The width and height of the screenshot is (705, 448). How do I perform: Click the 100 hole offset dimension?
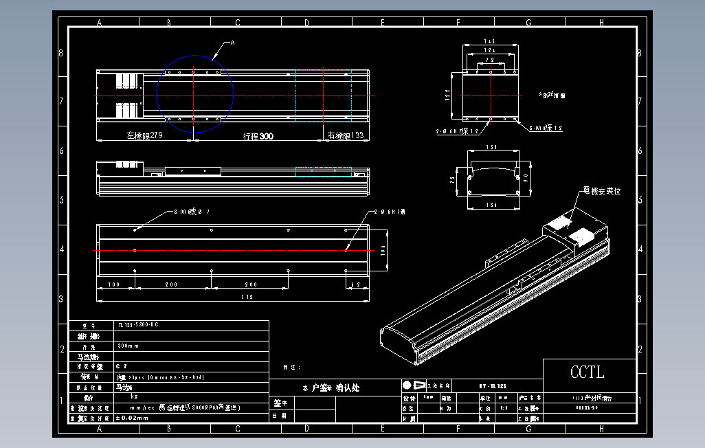[114, 284]
